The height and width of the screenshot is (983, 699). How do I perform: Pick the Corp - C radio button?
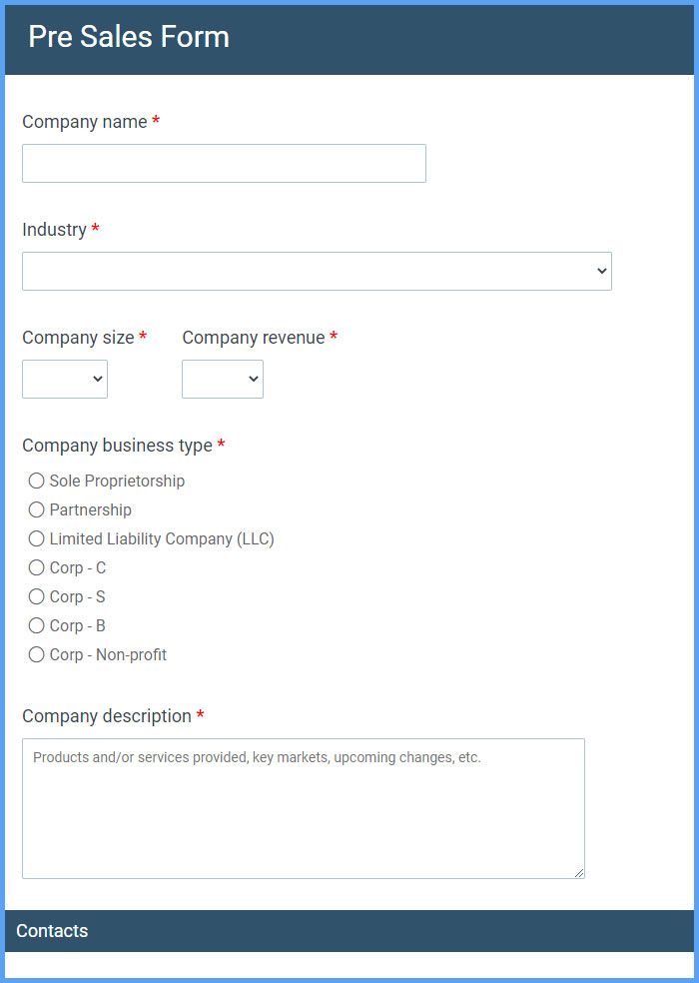[36, 567]
